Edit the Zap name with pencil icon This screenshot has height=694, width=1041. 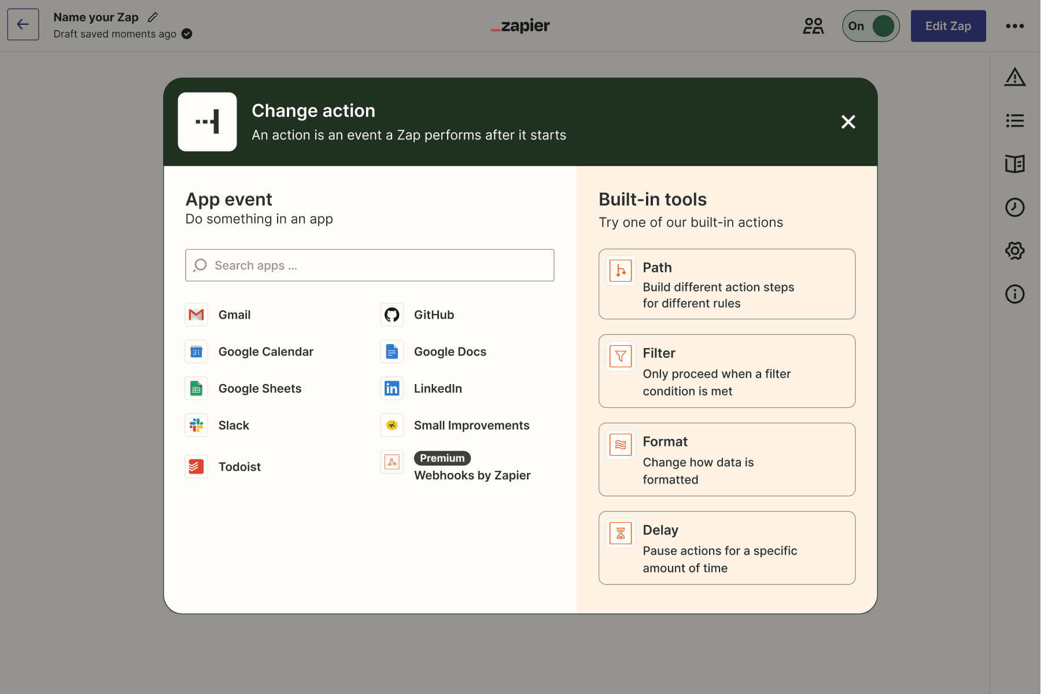(153, 17)
